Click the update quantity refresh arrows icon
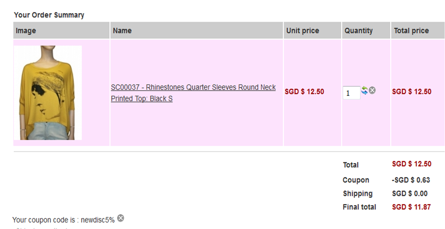 364,91
